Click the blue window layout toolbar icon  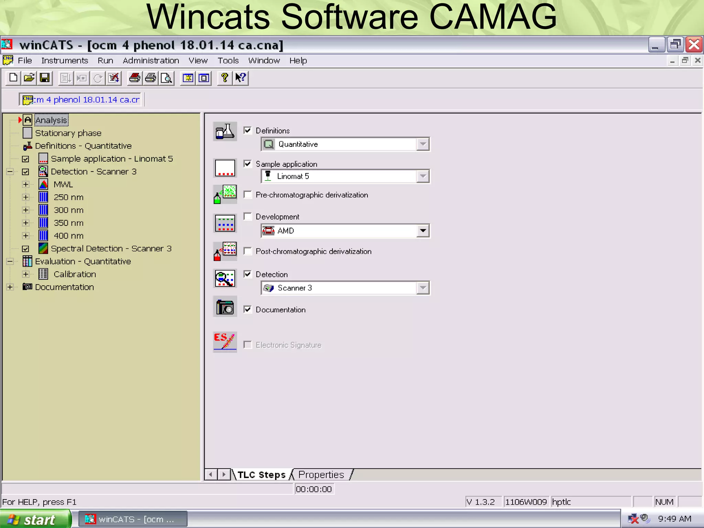pos(204,78)
